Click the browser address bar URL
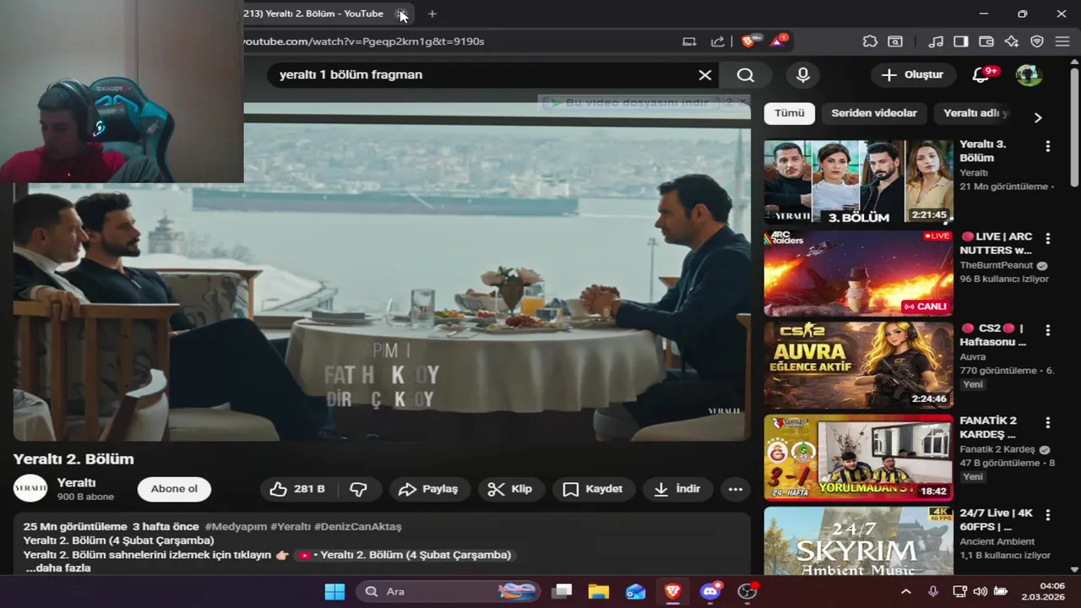Viewport: 1081px width, 608px height. [364, 41]
